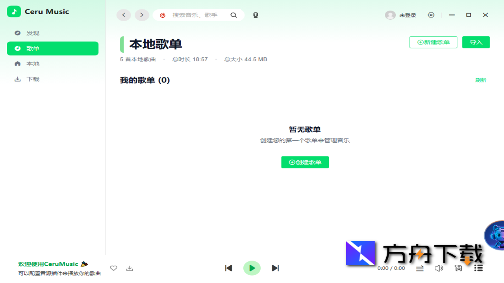The image size is (504, 283).
Task: Skip to the next track
Action: [x=275, y=268]
